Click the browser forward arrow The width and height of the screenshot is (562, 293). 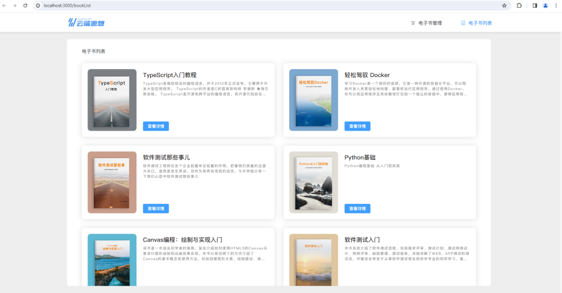point(15,6)
